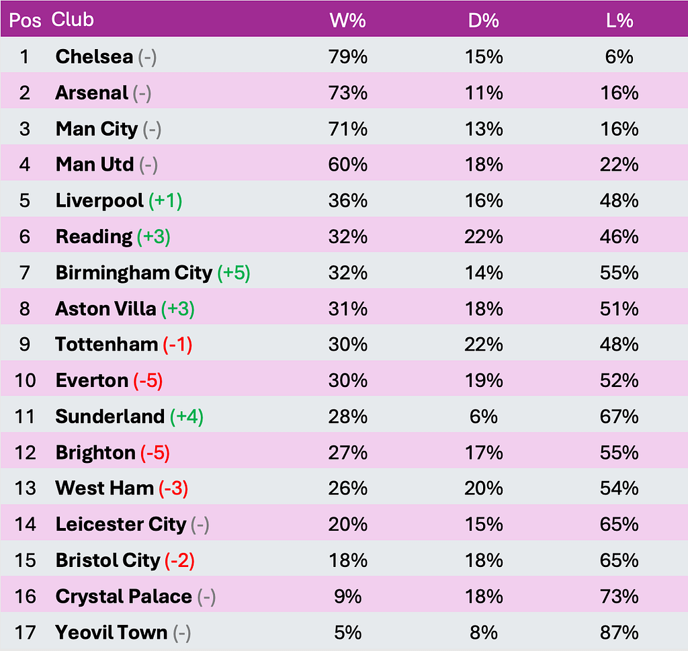Select Crystal Palace's 9% win value
The image size is (688, 651).
[347, 597]
